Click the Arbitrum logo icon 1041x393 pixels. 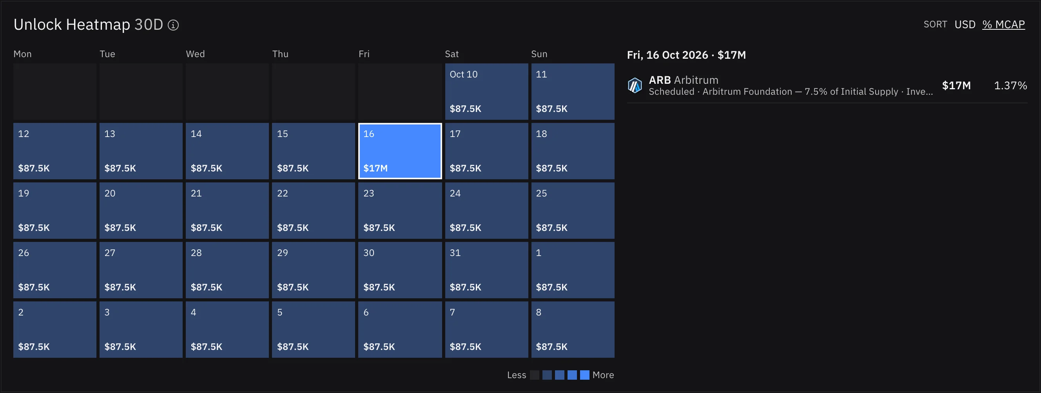635,86
